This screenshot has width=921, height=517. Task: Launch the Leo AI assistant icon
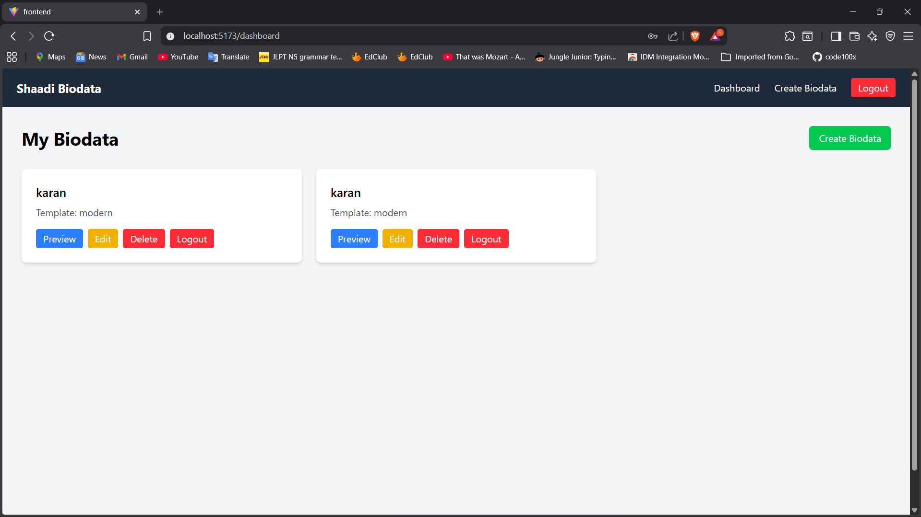tap(872, 36)
